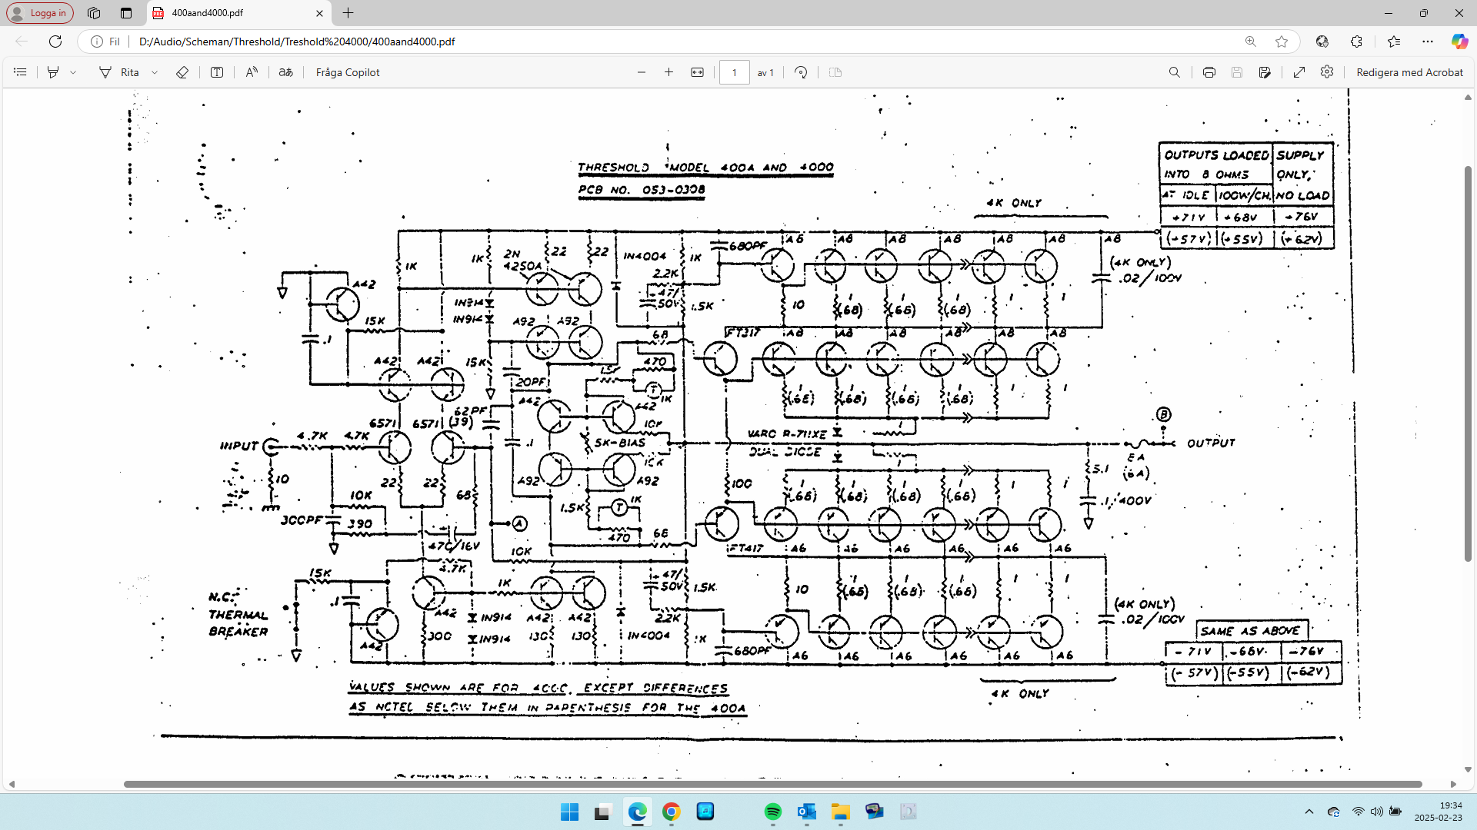This screenshot has width=1477, height=830.
Task: Go back to the previous page
Action: 22,41
